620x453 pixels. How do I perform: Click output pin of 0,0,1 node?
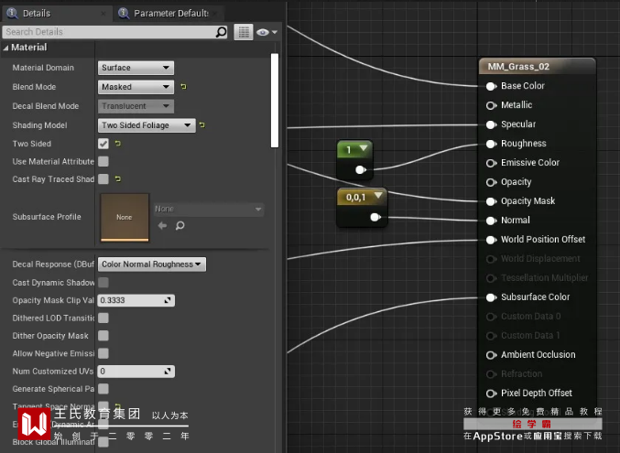[375, 217]
